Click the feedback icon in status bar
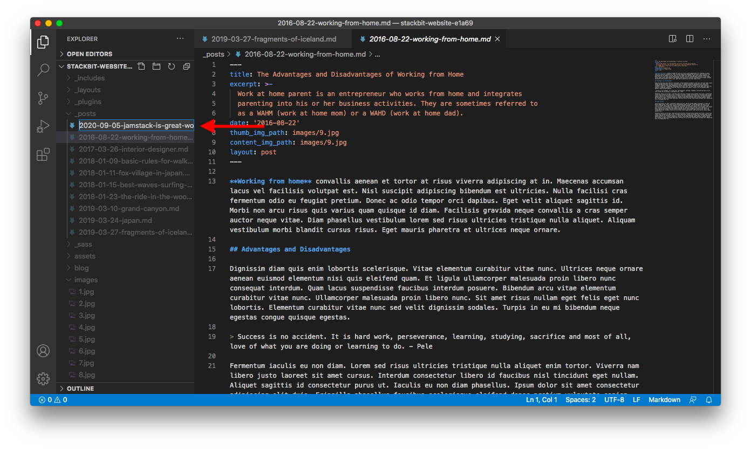Viewport: 751px width, 449px height. pyautogui.click(x=693, y=400)
